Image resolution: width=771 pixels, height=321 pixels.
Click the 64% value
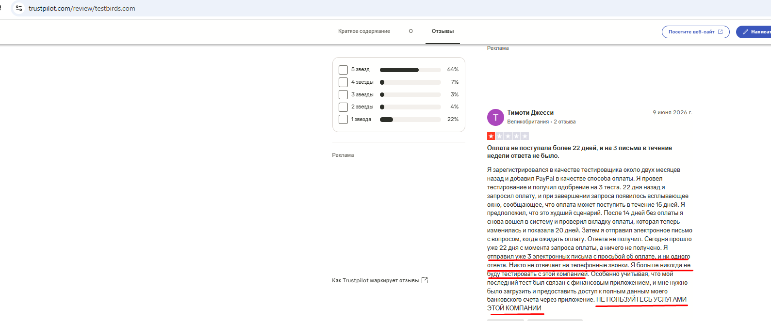pyautogui.click(x=453, y=70)
